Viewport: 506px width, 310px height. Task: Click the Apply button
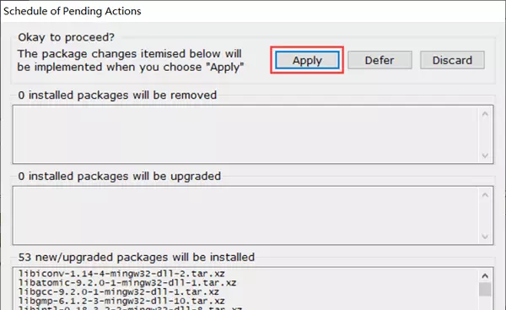coord(307,60)
